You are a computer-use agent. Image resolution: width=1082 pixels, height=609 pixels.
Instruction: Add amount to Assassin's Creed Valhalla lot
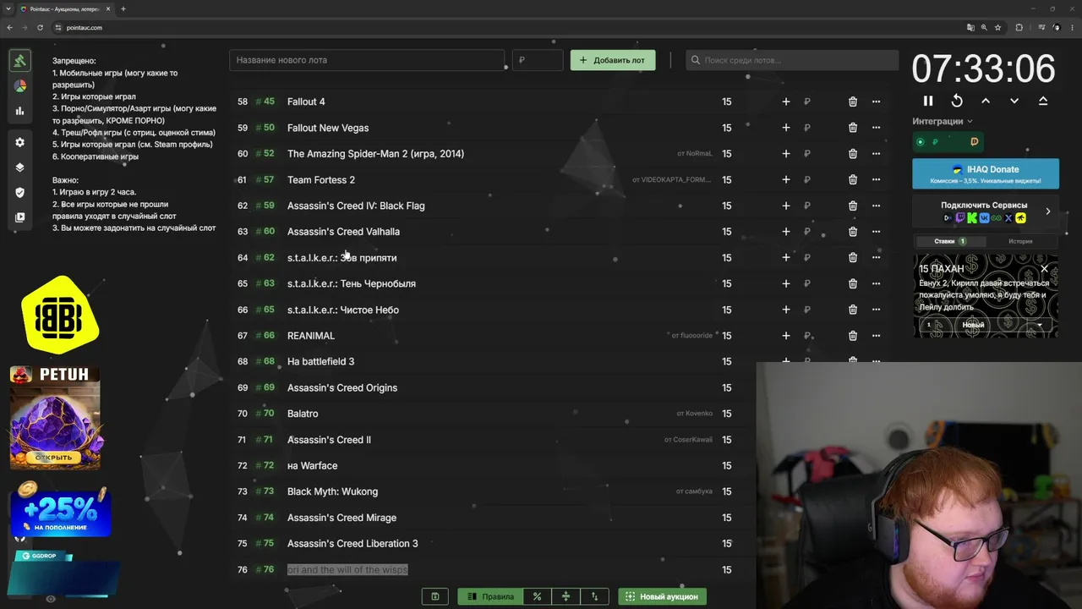[x=786, y=232]
